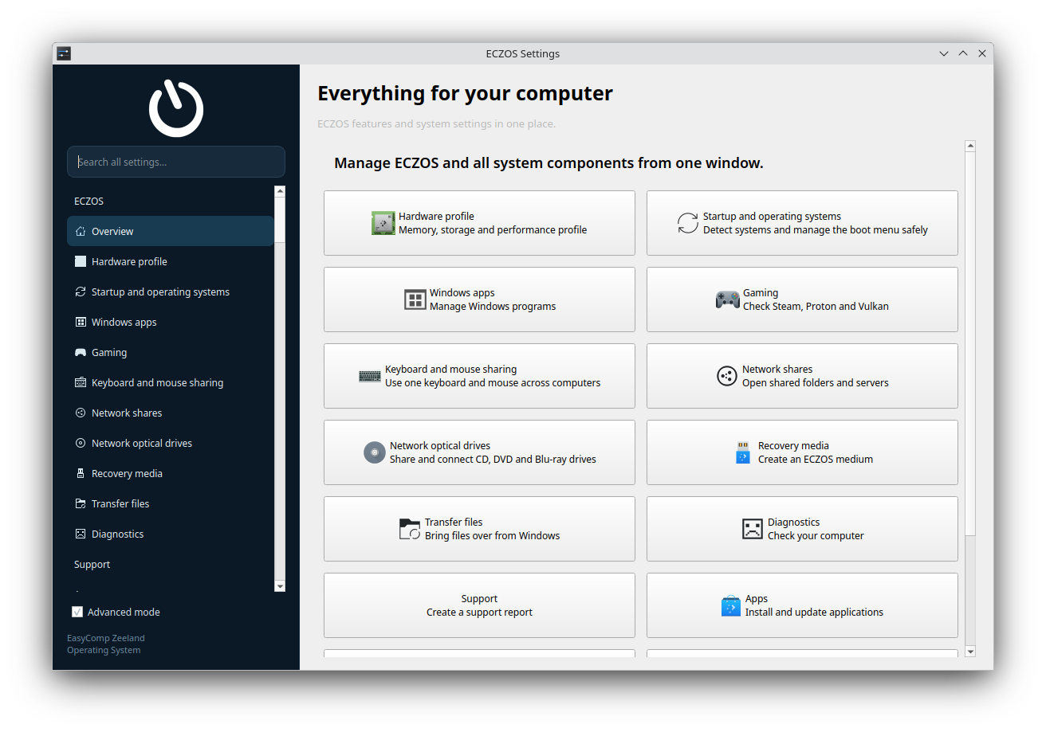Viewport: 1046px width, 732px height.
Task: Click the main panel scrollbar down arrow
Action: click(970, 652)
